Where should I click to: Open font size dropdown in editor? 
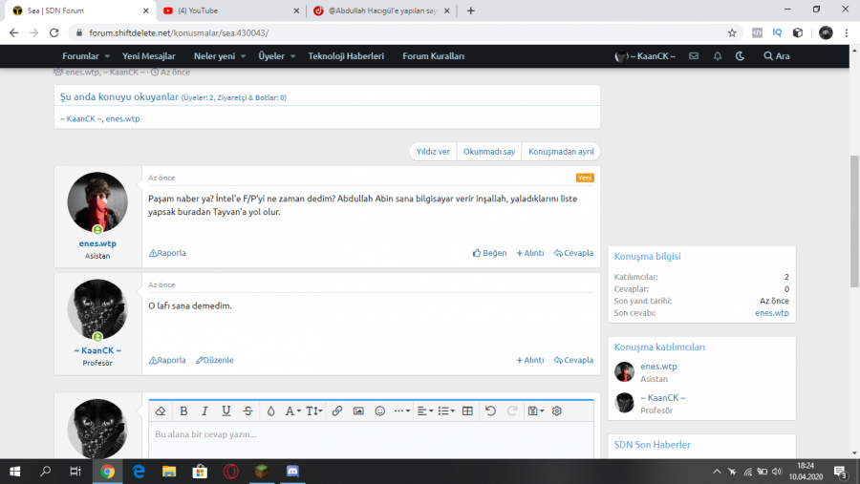point(314,411)
